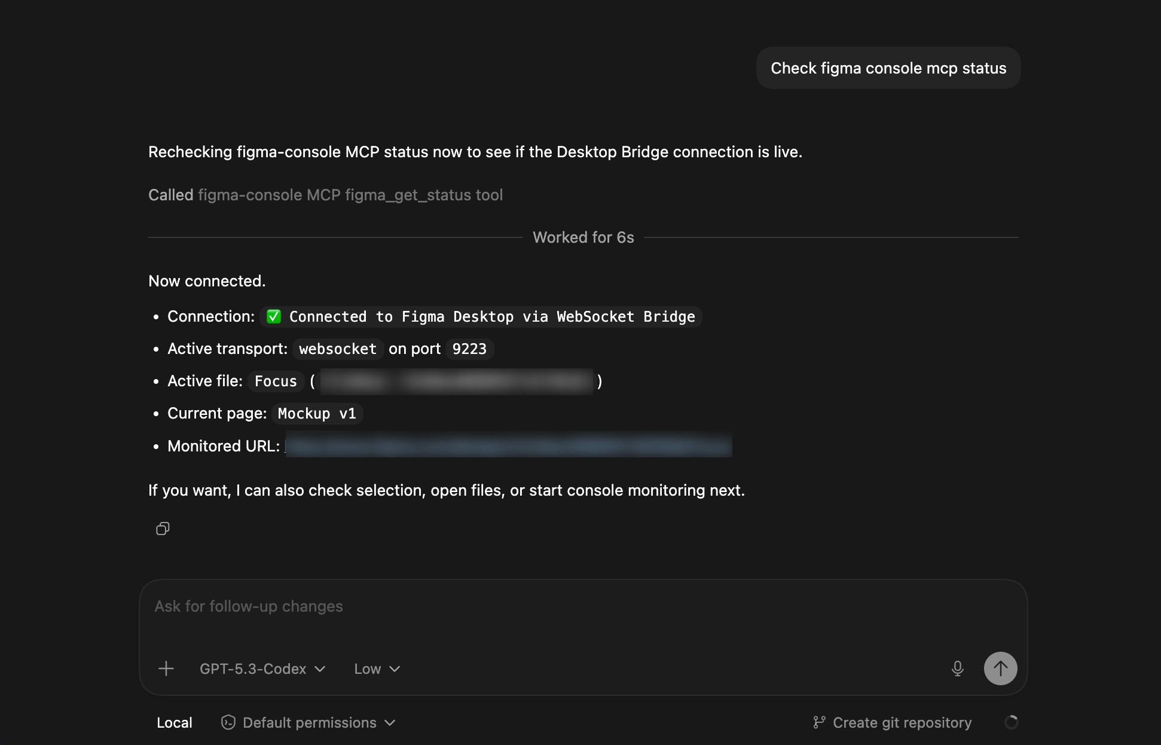Viewport: 1161px width, 745px height.
Task: Expand the 'Worked for 6s' activity section
Action: 583,237
